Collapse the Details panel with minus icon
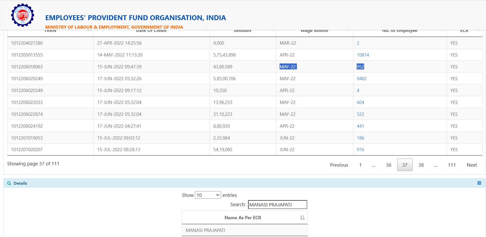The width and height of the screenshot is (486, 237). tap(479, 183)
